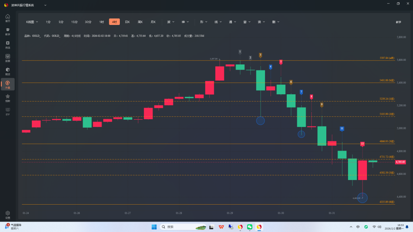The image size is (413, 232).
Task: Open the 期货 futures sidebar icon
Action: [x=8, y=70]
